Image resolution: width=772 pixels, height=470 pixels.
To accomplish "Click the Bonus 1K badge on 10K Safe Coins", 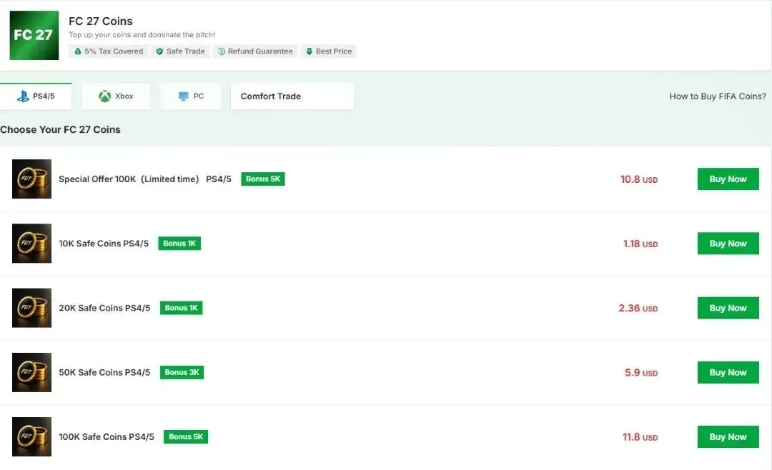I will tap(179, 243).
